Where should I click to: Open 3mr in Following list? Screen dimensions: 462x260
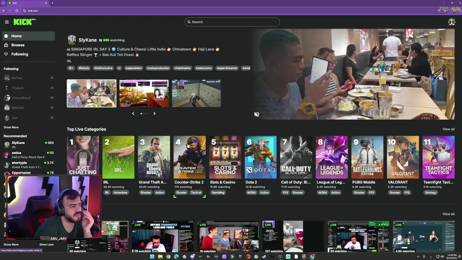coord(29,118)
